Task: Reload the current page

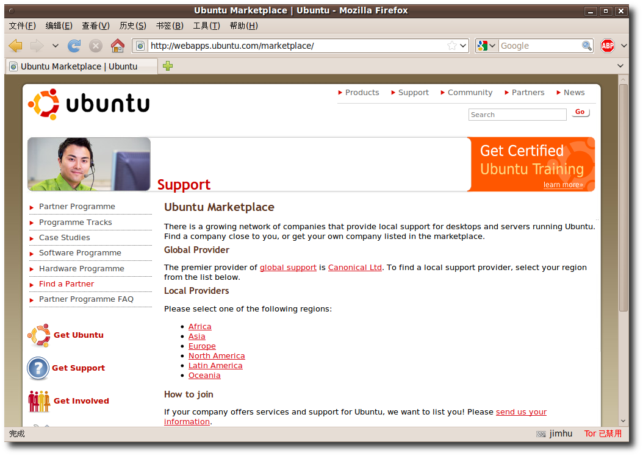Action: [74, 46]
